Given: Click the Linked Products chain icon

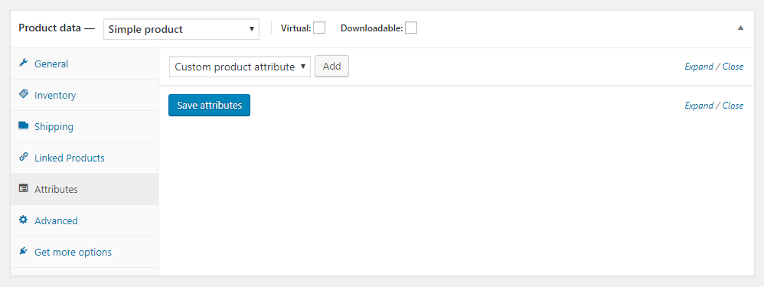Looking at the screenshot, I should pos(23,158).
